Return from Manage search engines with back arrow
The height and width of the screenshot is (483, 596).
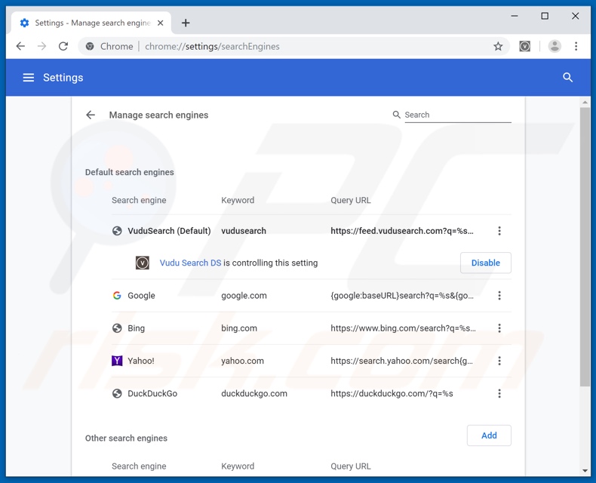(x=91, y=115)
